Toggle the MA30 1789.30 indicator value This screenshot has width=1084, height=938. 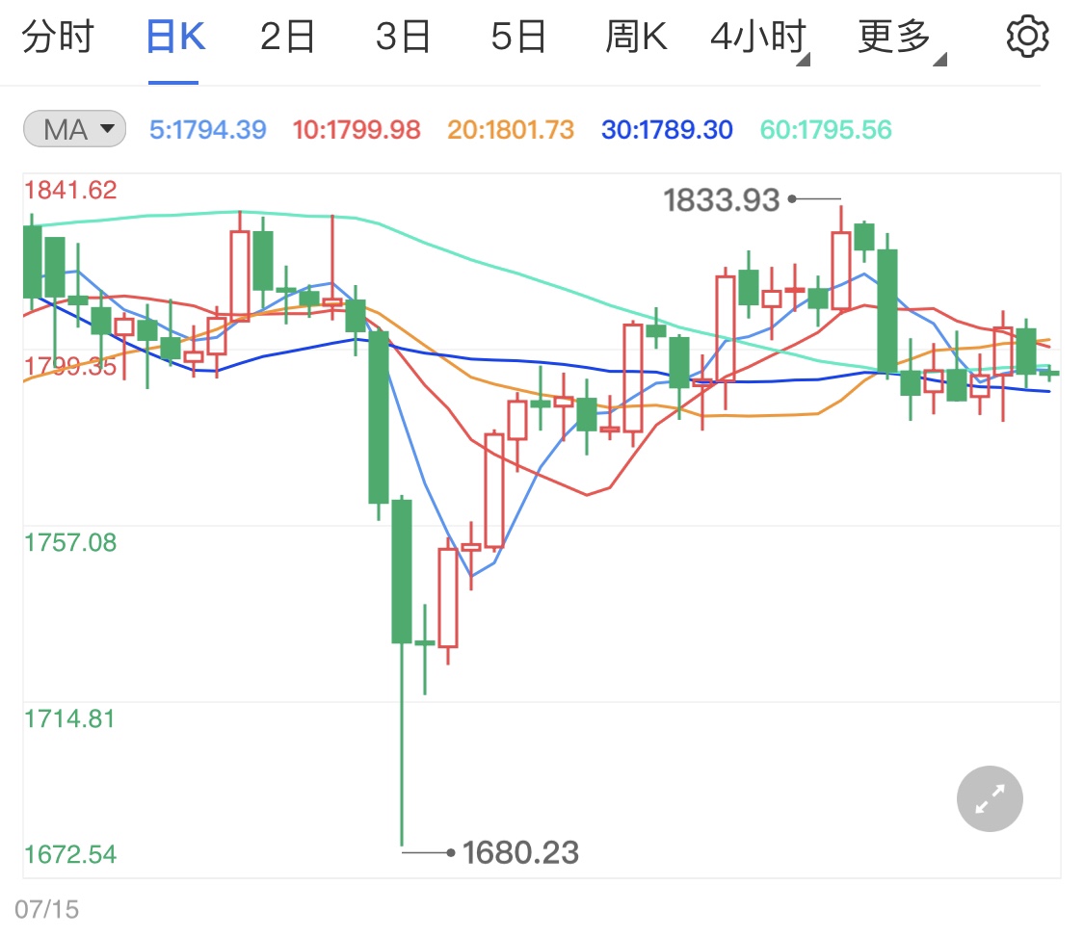pos(666,130)
